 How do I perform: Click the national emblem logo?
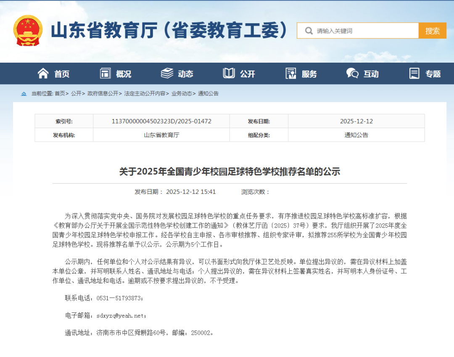[x=28, y=31]
